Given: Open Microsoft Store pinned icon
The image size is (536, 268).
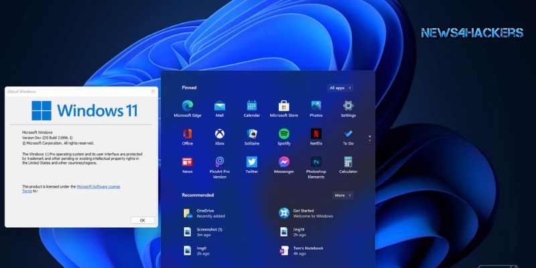Looking at the screenshot, I should click(283, 106).
